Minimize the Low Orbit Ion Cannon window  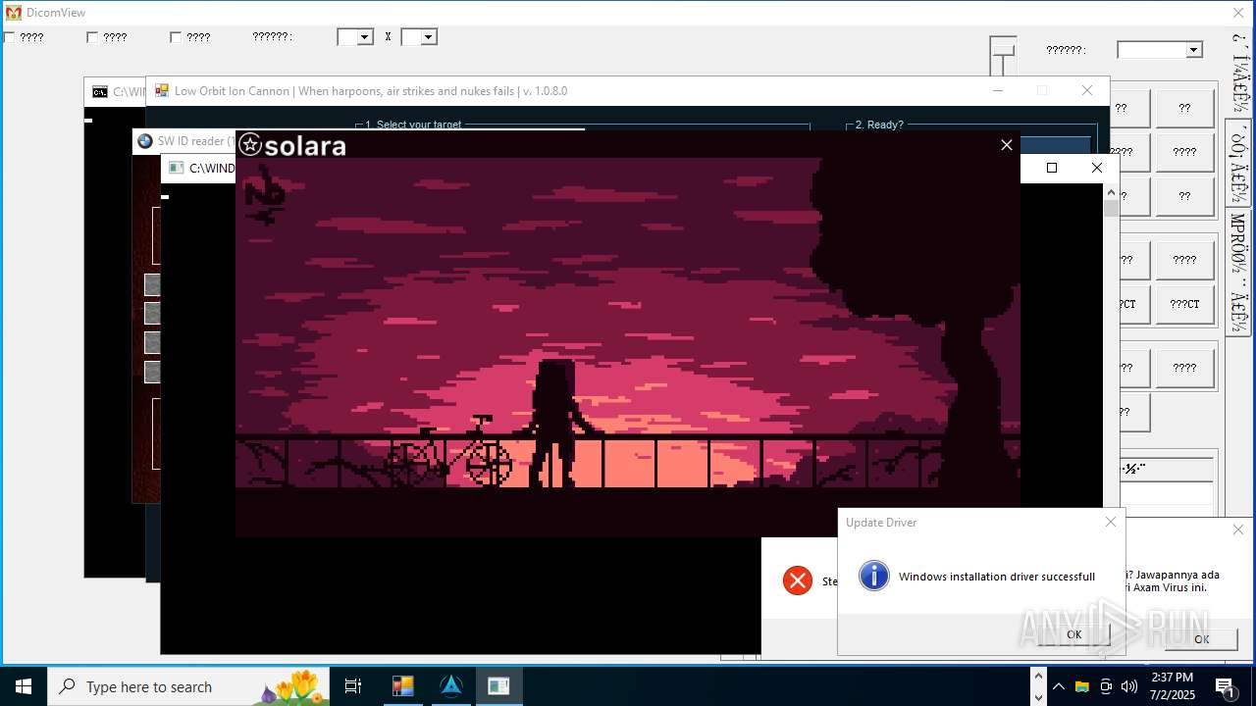pos(998,90)
